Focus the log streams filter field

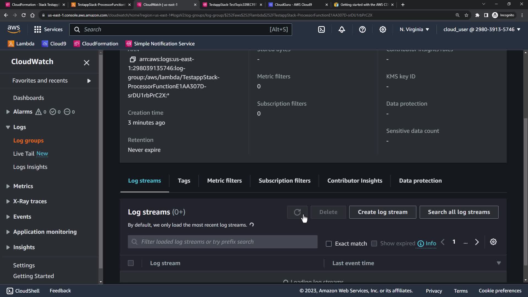point(223,242)
